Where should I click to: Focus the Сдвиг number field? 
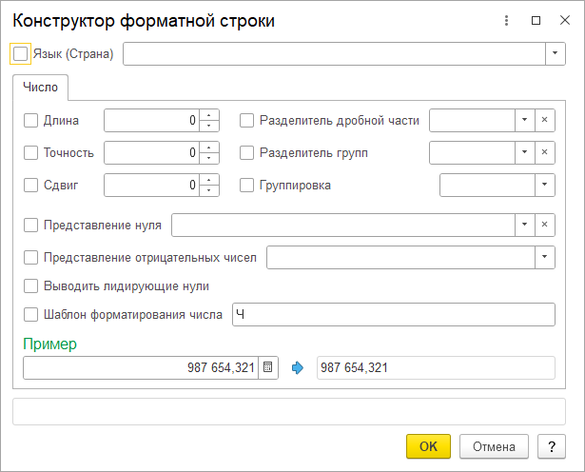[x=152, y=185]
